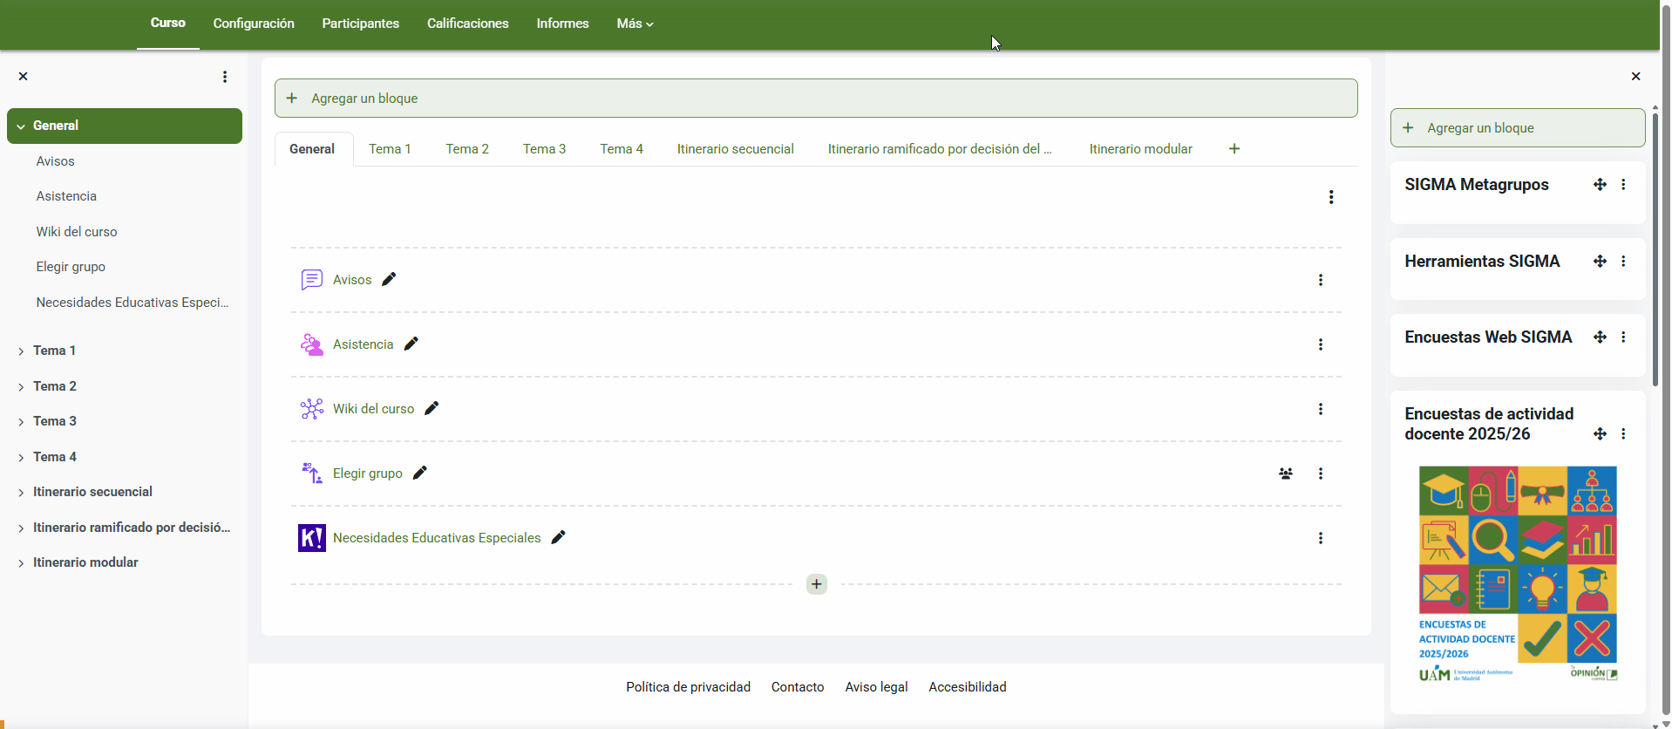The image size is (1672, 729).
Task: Click the Encuestas de actividad docente image
Action: [x=1517, y=574]
